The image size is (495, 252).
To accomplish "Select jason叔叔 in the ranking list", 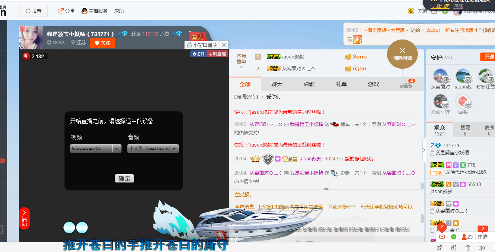I will 293,57.
